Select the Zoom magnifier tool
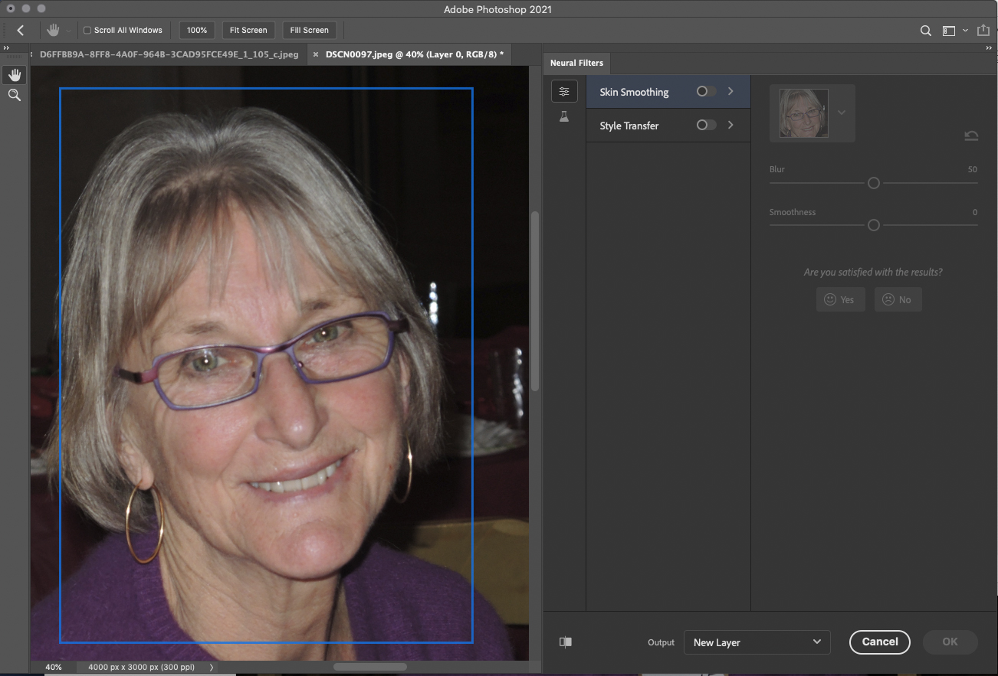The image size is (998, 676). click(15, 95)
